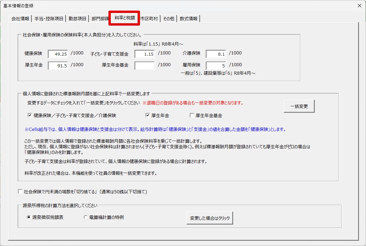Enable 円未満の端数を切り捨てる checkbox
Image resolution: width=366 pixels, height=246 pixels.
(20, 192)
